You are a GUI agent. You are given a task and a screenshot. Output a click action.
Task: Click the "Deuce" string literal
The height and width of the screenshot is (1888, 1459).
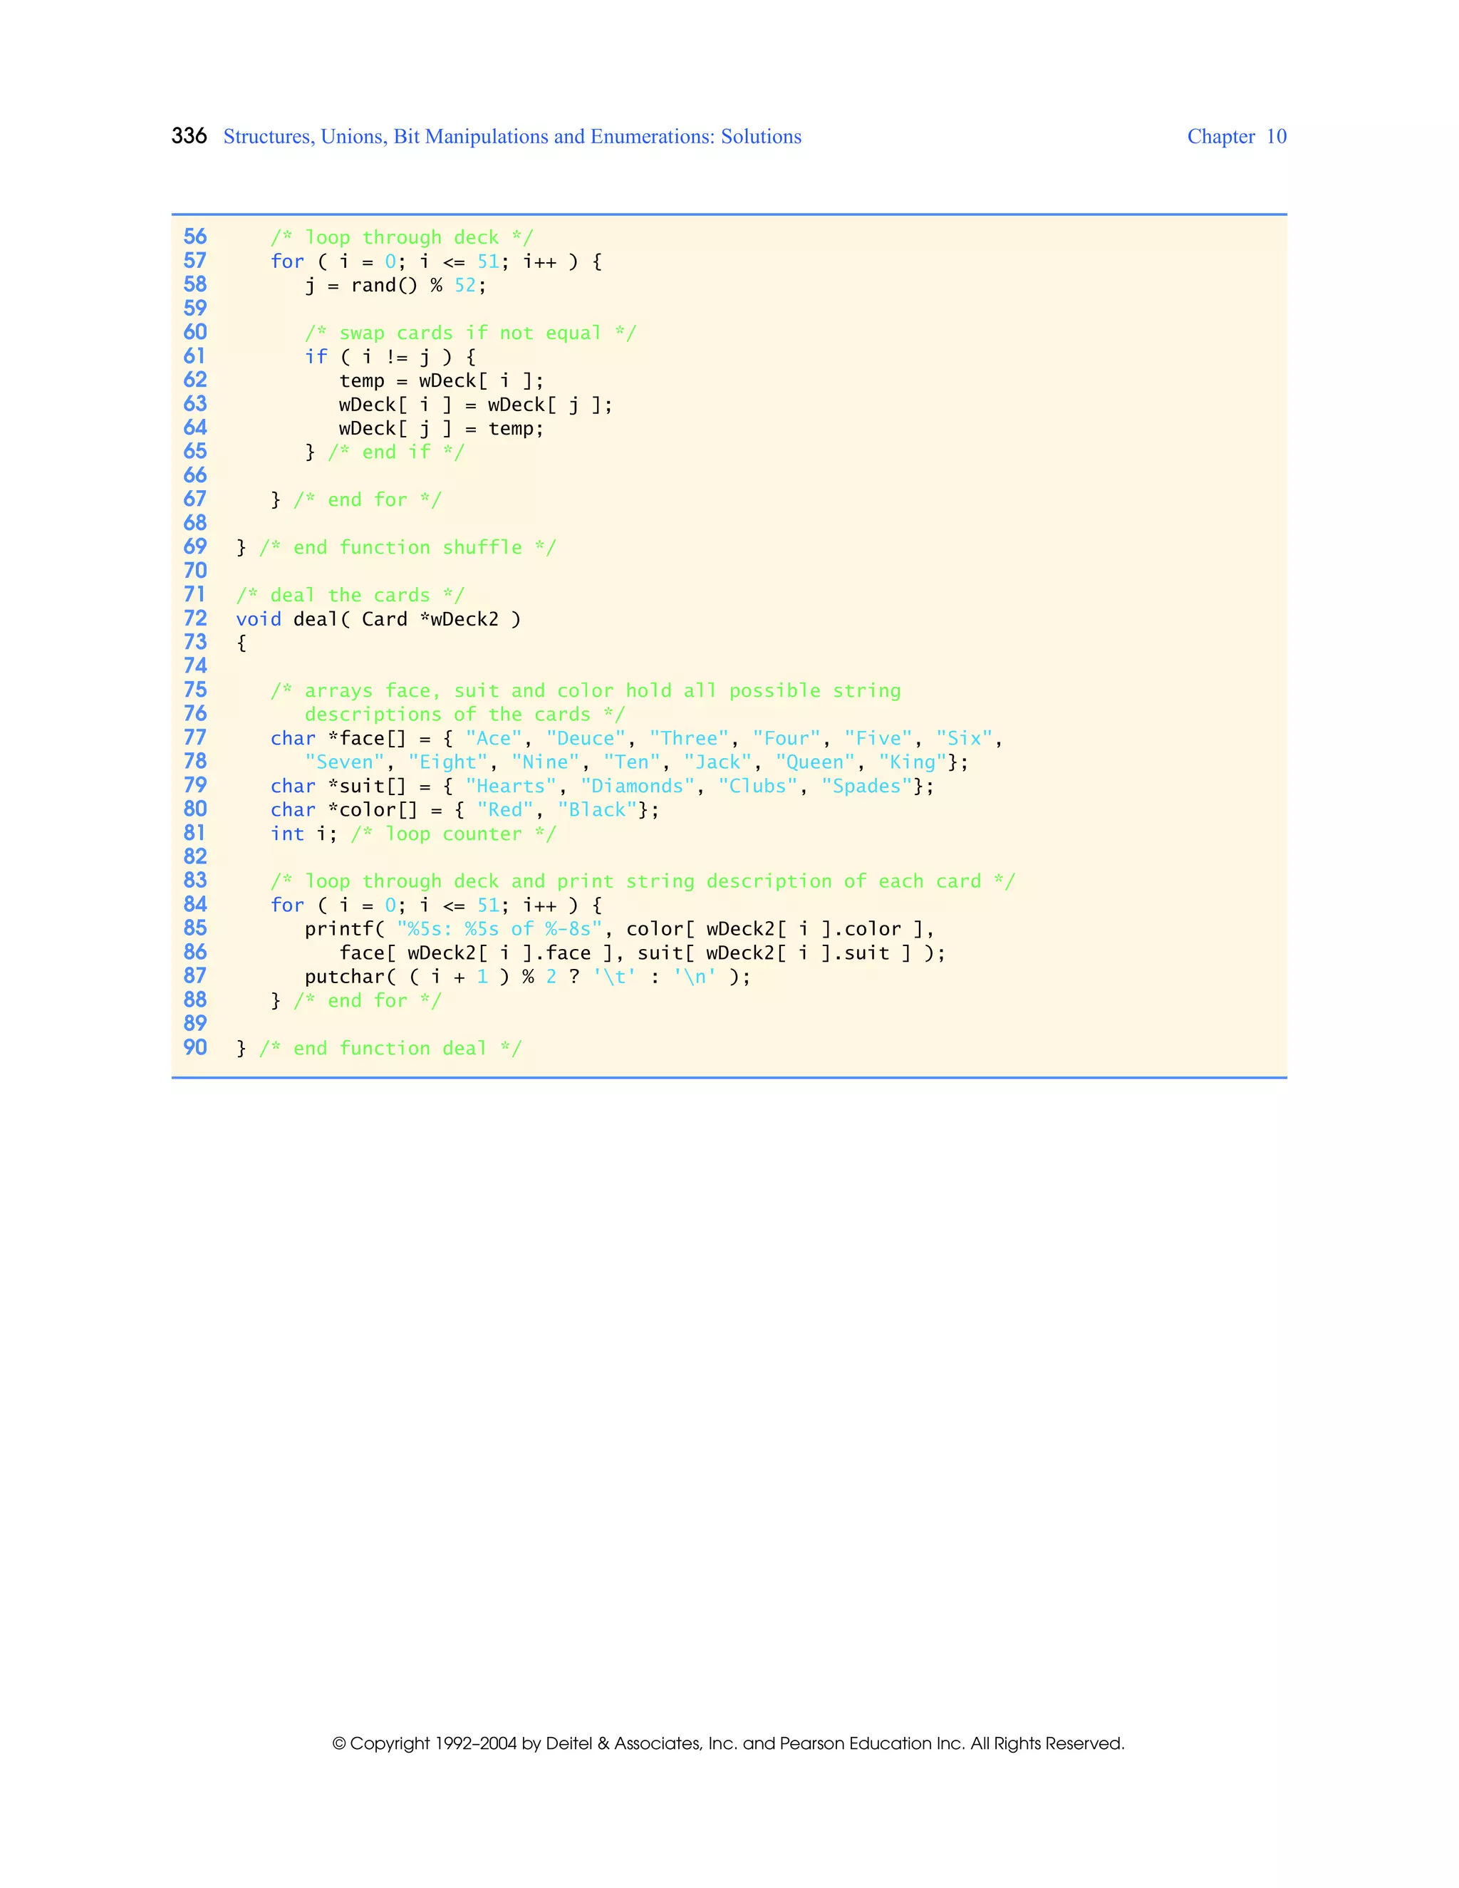pyautogui.click(x=586, y=738)
